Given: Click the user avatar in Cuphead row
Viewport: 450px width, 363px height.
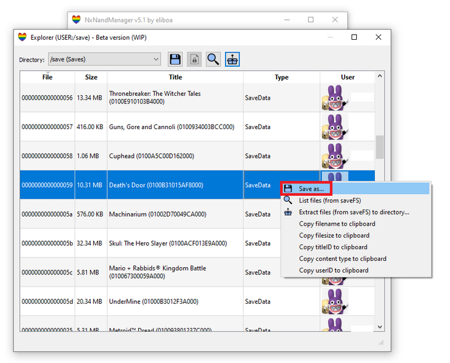Looking at the screenshot, I should click(334, 155).
